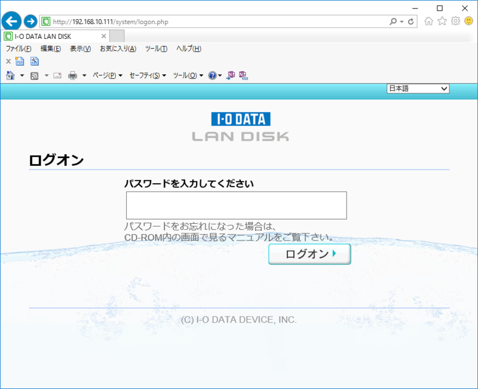The image size is (478, 389).
Task: Go back with the browser back arrow
Action: click(x=11, y=22)
